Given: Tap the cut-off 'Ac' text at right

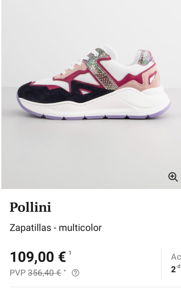Looking at the screenshot, I should [x=176, y=257].
